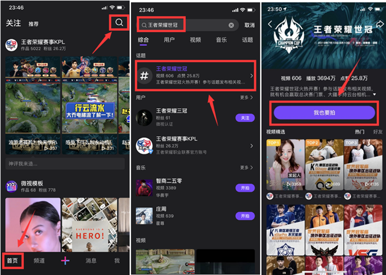Viewport: 386px width, 275px height.
Task: Open 微视模板 account avatar
Action: pos(11,187)
